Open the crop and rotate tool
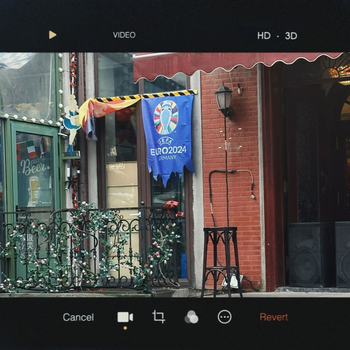 (159, 317)
